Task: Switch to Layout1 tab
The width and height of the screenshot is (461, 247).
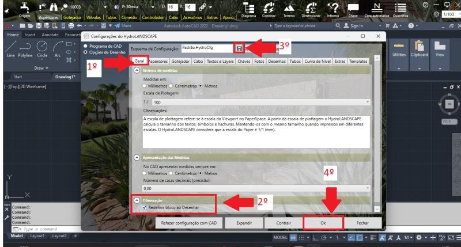Action: point(37,236)
